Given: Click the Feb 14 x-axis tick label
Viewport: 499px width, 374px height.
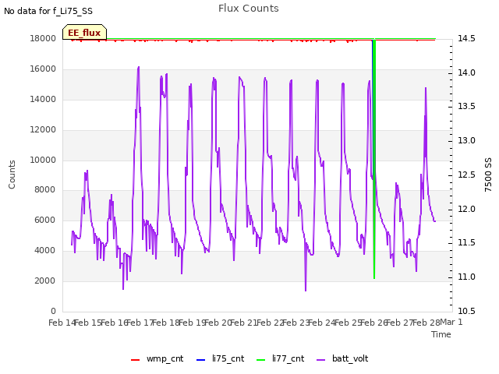Looking at the screenshot, I should click(62, 323).
